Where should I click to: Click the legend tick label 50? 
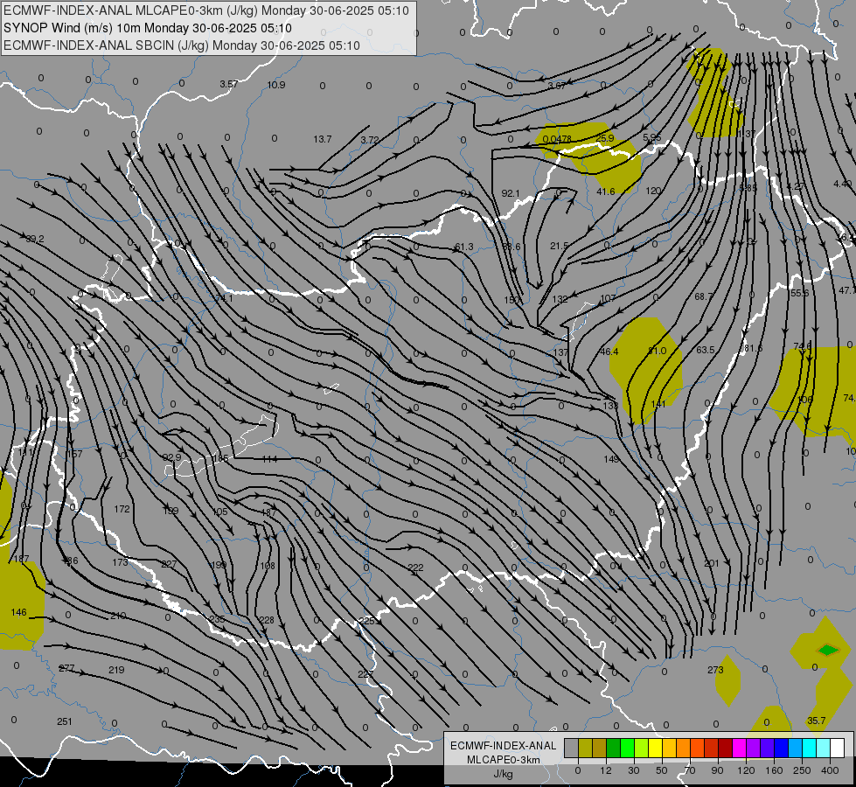[662, 770]
